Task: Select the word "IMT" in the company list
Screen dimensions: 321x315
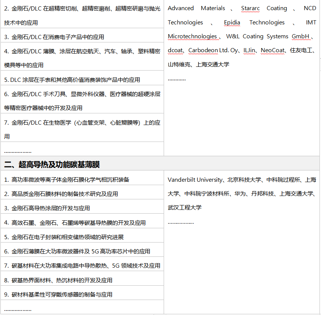Action: click(311, 23)
